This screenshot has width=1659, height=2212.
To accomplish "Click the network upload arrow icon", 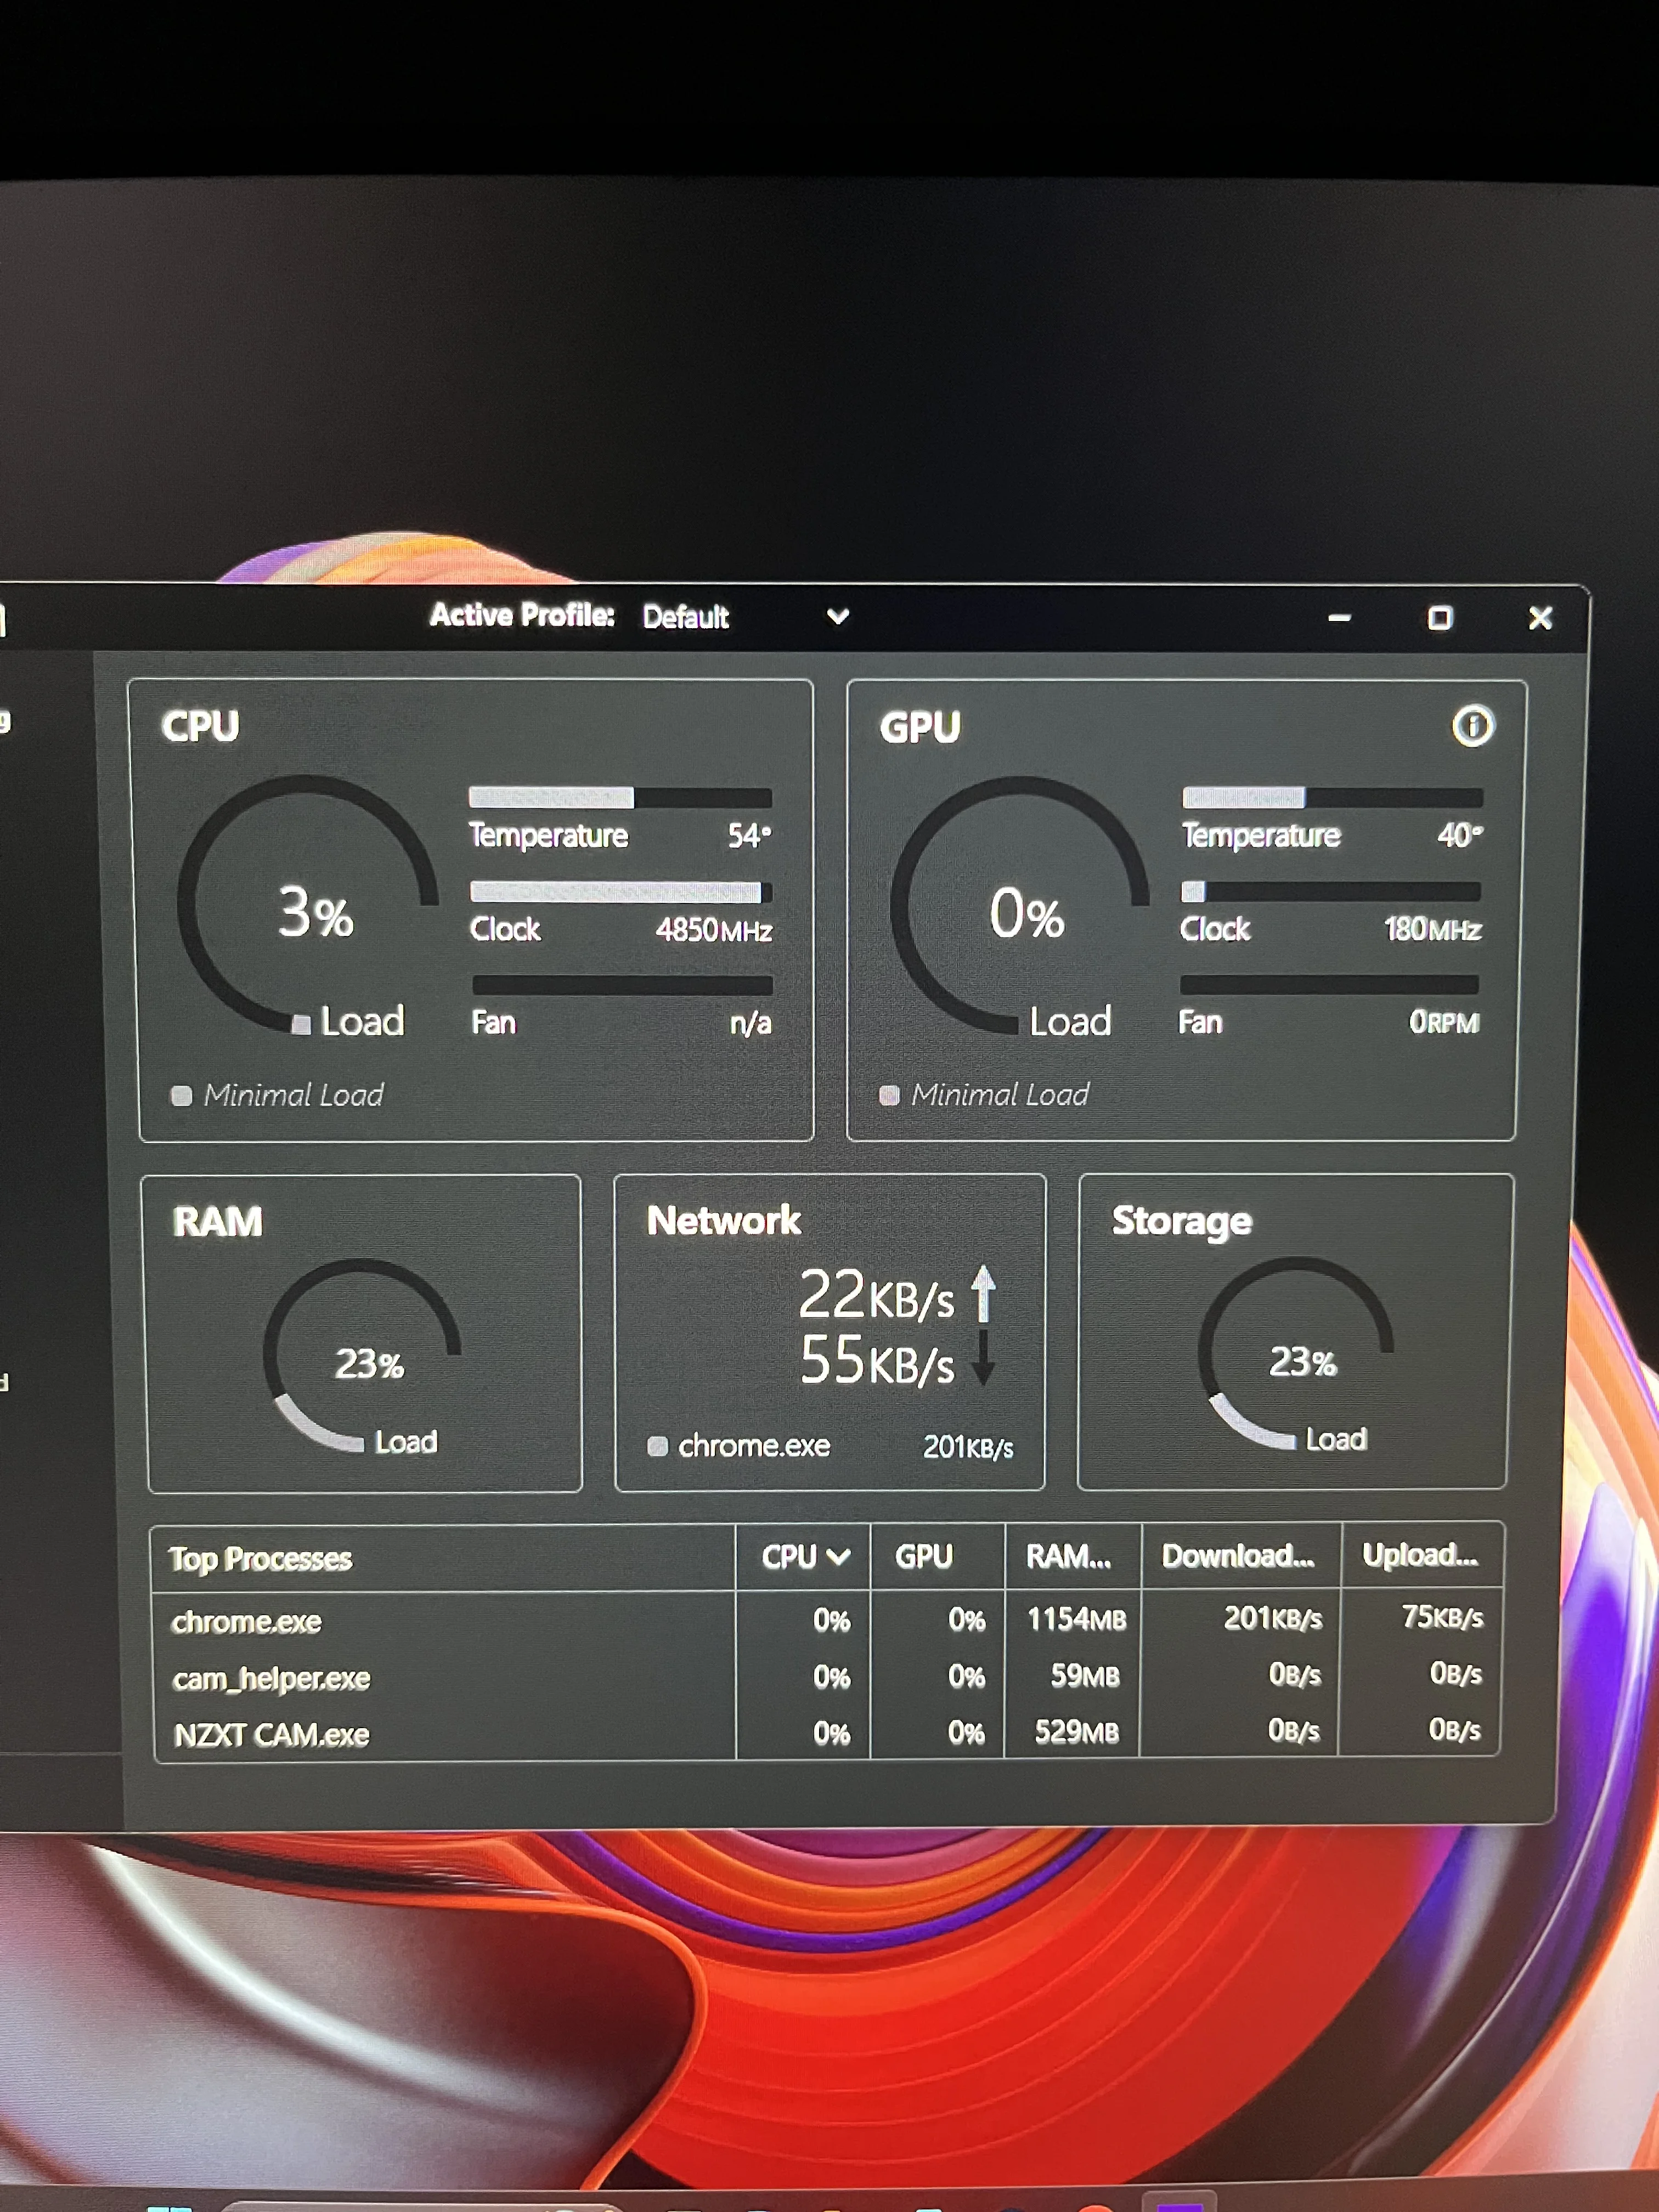I will (x=983, y=1294).
